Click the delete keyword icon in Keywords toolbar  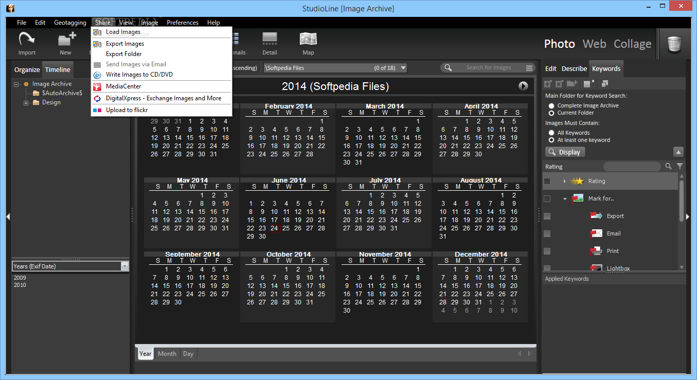[x=560, y=83]
